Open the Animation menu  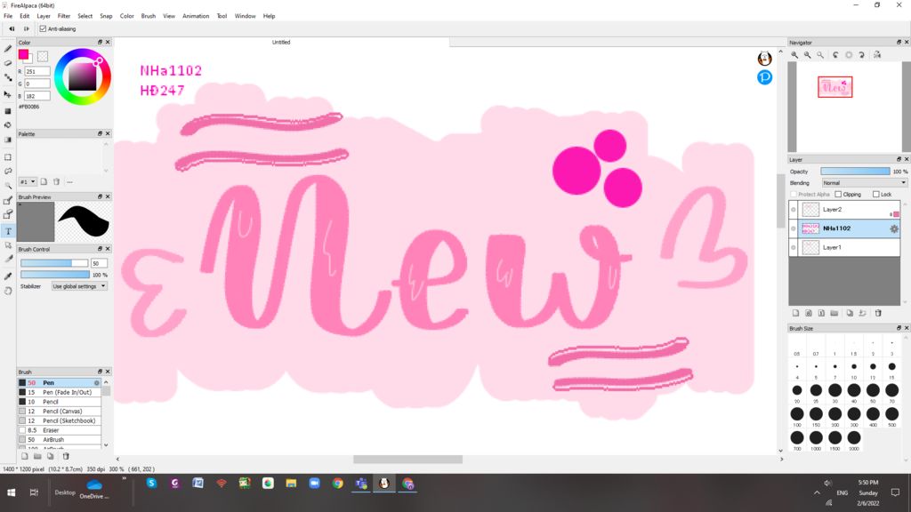click(x=196, y=16)
